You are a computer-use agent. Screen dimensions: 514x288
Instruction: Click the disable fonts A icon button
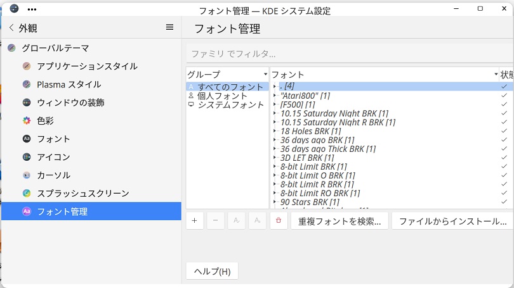point(258,221)
